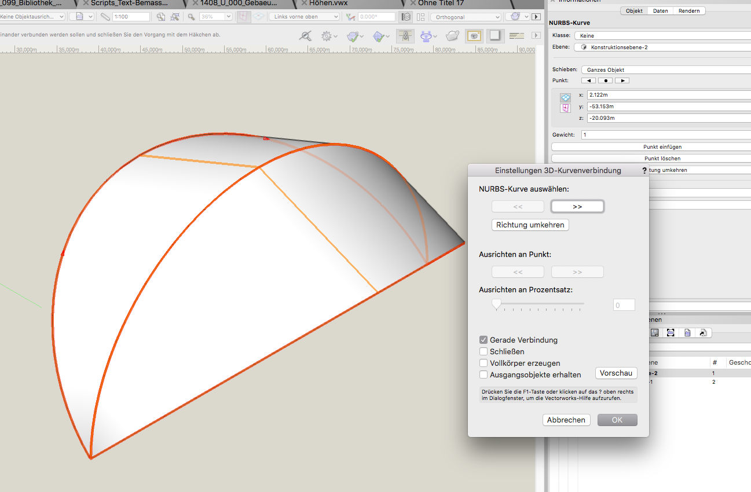Click the blue layer plane icon in view bar
This screenshot has width=751, height=492.
coord(258,17)
